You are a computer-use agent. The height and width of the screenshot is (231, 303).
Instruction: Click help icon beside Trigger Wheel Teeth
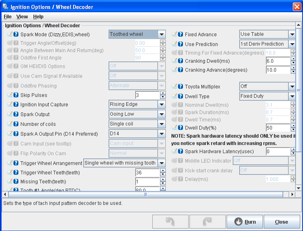(16, 173)
